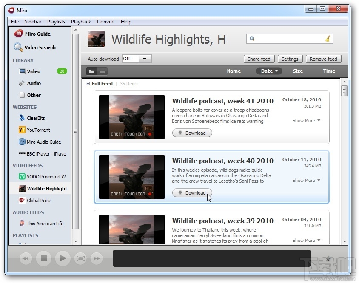Download Wildlife podcast week 41
Viewport: 359px width, 283px height.
tap(192, 133)
